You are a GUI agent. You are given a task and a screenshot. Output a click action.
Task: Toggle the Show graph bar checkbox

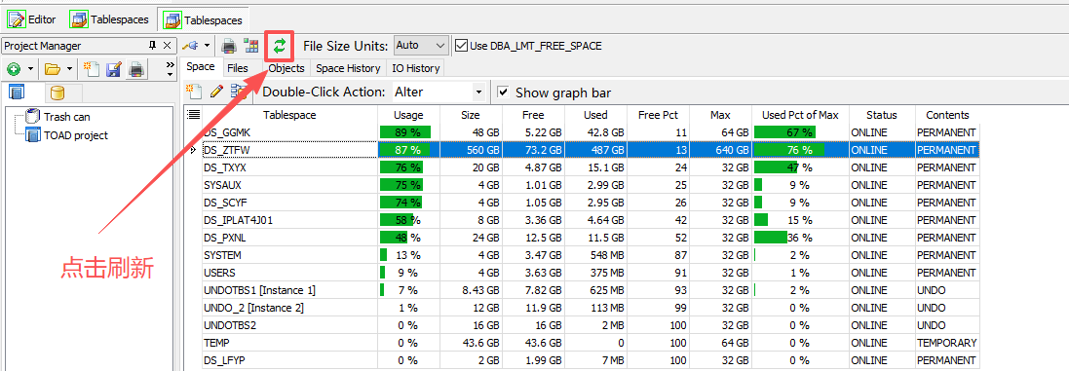[503, 92]
